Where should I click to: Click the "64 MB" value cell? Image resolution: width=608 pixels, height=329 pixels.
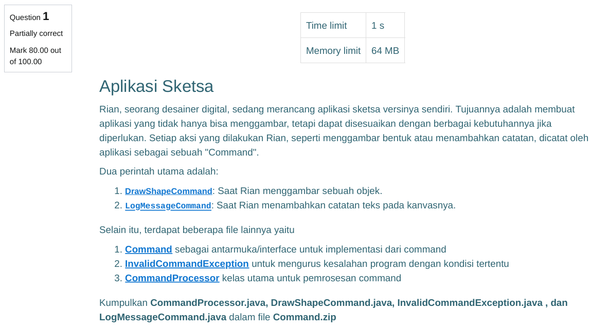[385, 51]
